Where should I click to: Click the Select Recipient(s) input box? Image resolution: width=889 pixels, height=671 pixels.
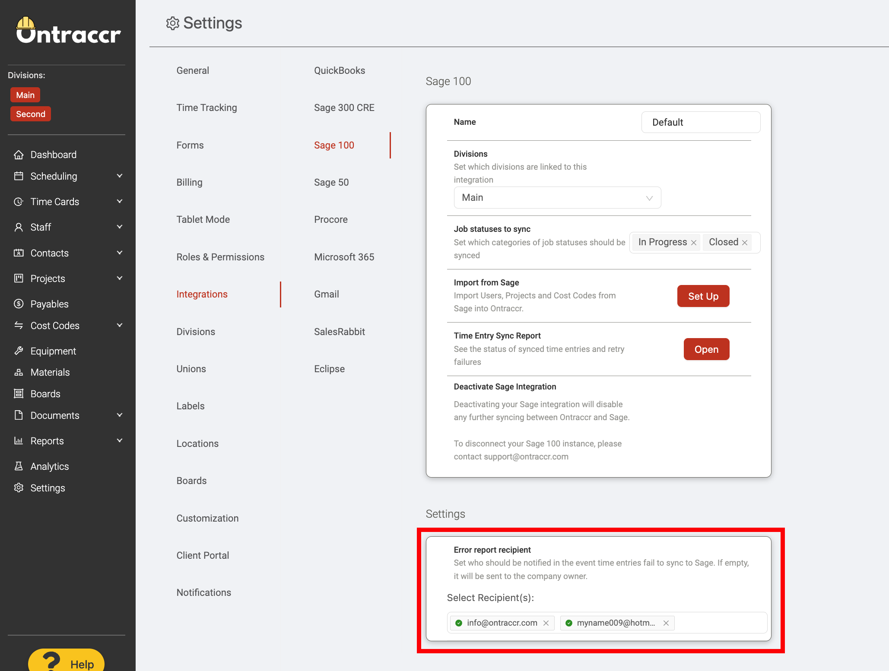[x=607, y=623]
